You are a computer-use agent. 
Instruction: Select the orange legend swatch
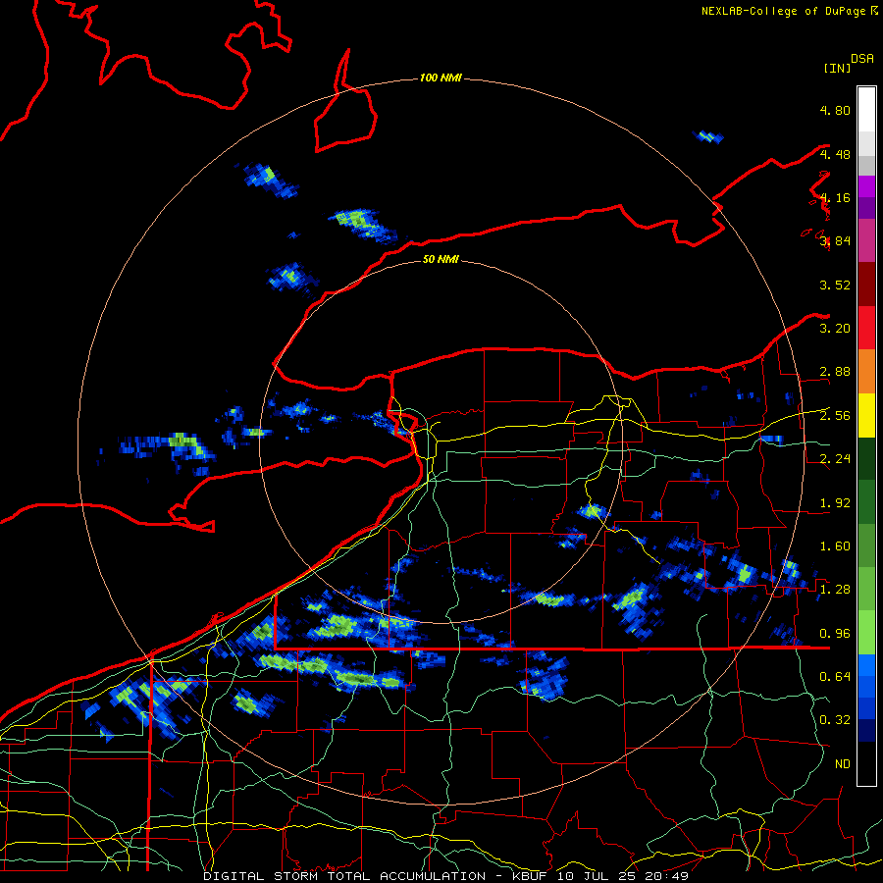point(866,372)
